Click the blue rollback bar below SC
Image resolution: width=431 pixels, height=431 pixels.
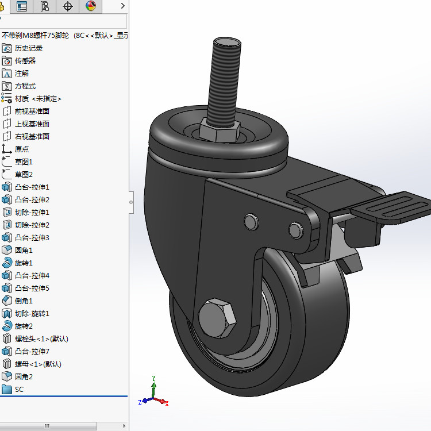[x=64, y=397]
